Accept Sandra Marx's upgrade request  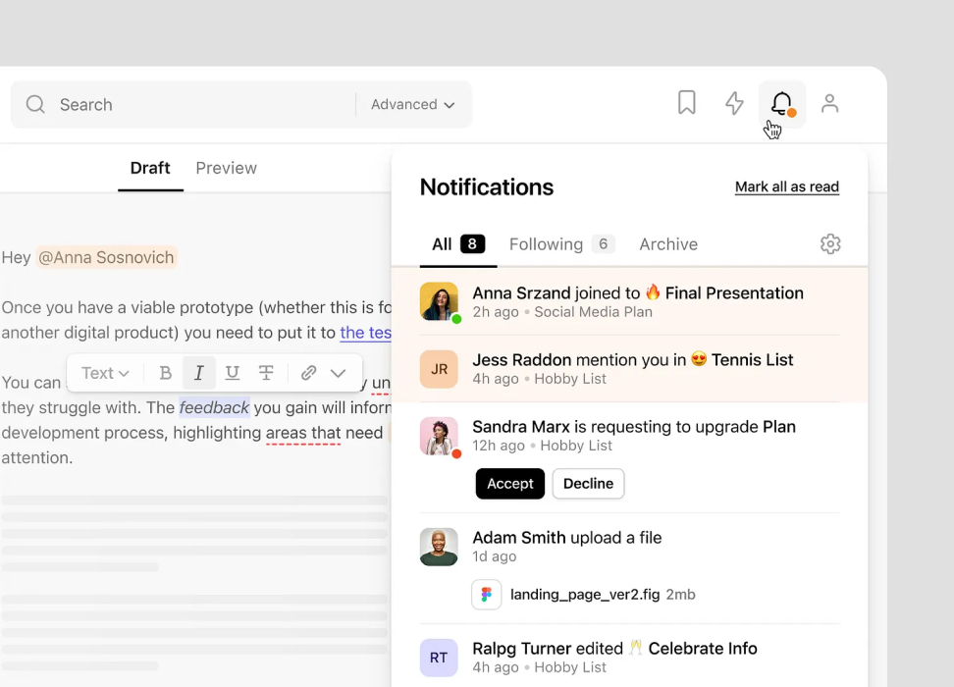click(509, 484)
